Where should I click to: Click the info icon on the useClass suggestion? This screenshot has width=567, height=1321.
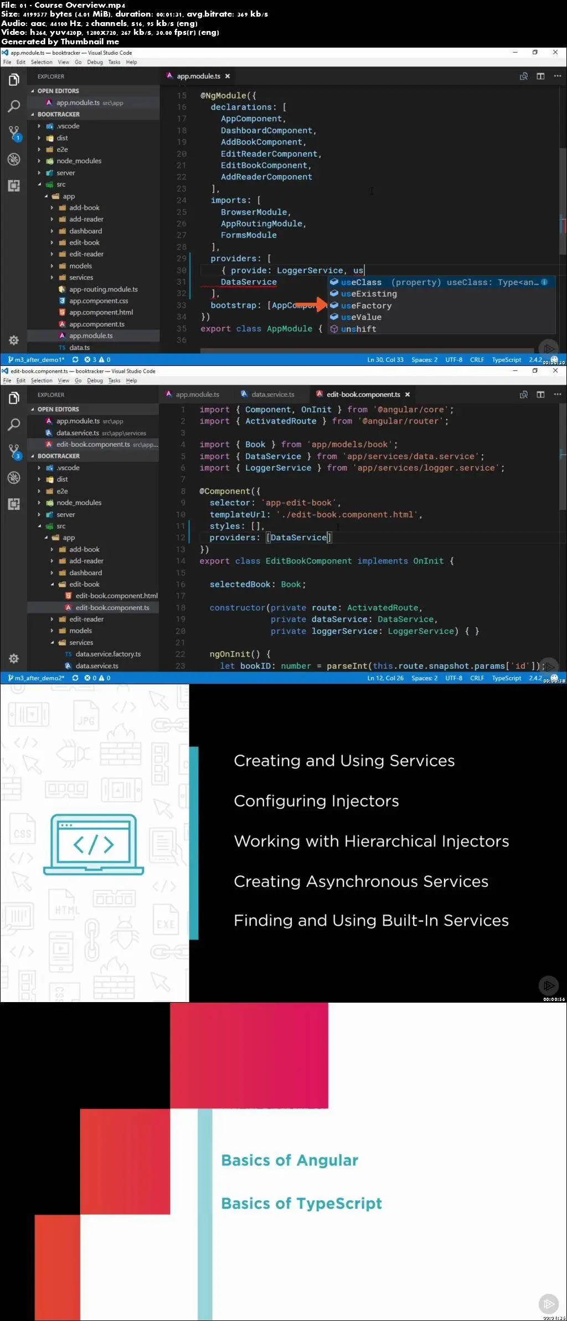[x=544, y=282]
